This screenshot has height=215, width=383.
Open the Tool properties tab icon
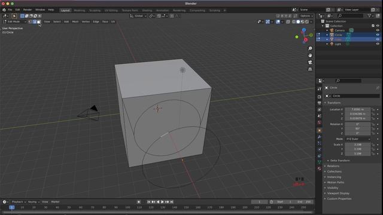click(x=319, y=89)
